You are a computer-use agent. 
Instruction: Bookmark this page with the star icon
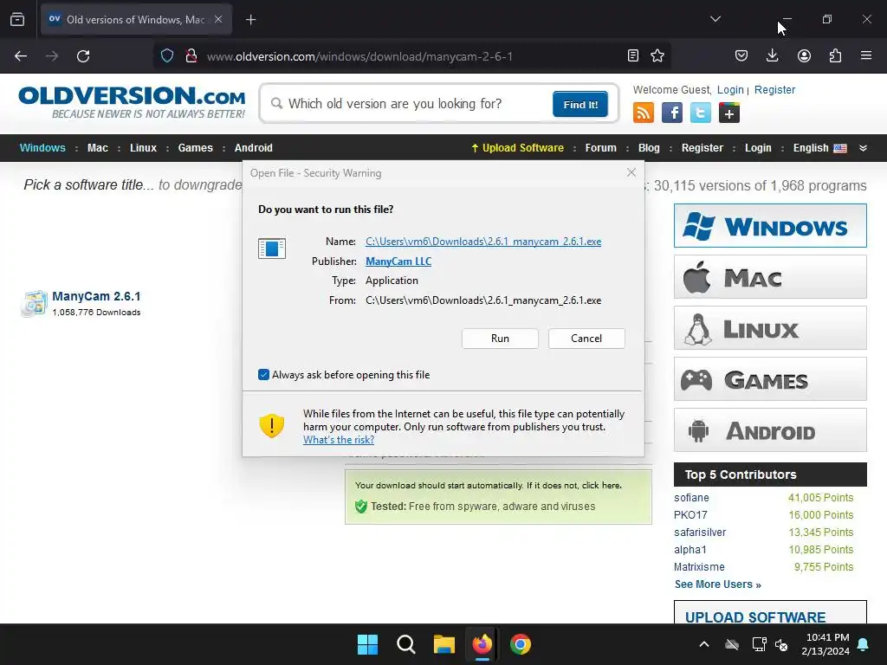(657, 55)
